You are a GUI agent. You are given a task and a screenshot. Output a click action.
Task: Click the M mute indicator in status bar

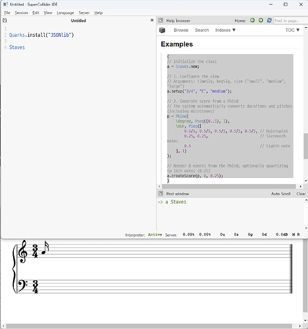294,235
